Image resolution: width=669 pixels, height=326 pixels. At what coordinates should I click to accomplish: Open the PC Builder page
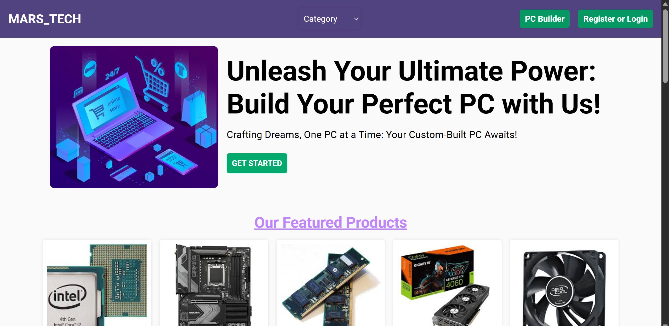[x=545, y=19]
